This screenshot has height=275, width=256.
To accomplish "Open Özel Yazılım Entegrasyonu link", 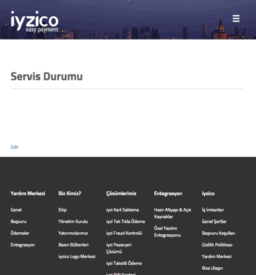I will click(x=167, y=232).
